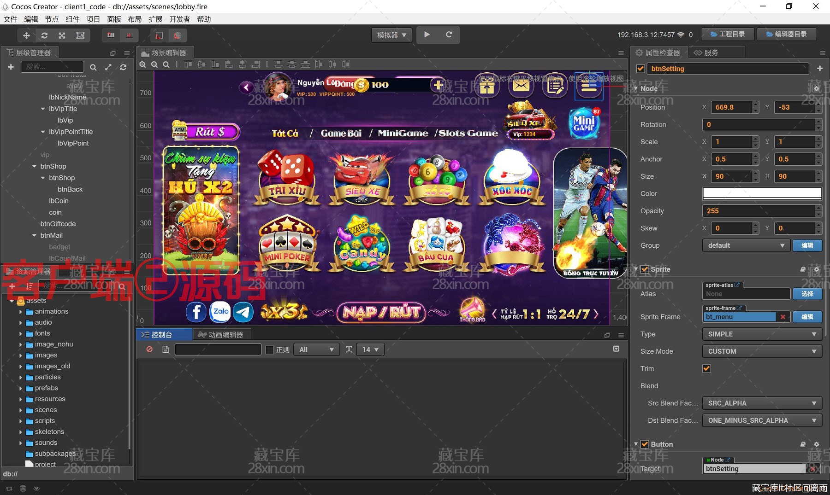Select the Scale transform tool
This screenshot has height=495, width=830.
(x=62, y=35)
